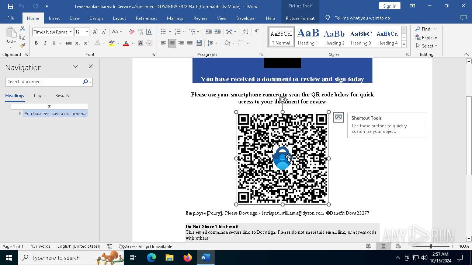Viewport: 472px width, 265px height.
Task: Open the font size dropdown
Action: click(x=87, y=32)
